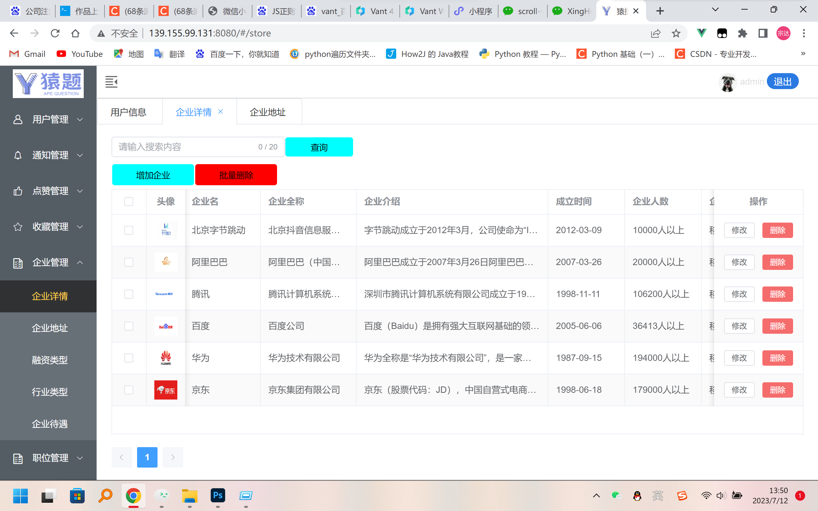Open the browser extensions puzzle icon
Viewport: 818px width, 511px height.
click(742, 33)
